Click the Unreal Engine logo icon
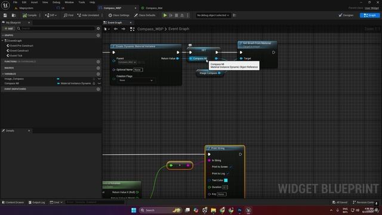 5,5
